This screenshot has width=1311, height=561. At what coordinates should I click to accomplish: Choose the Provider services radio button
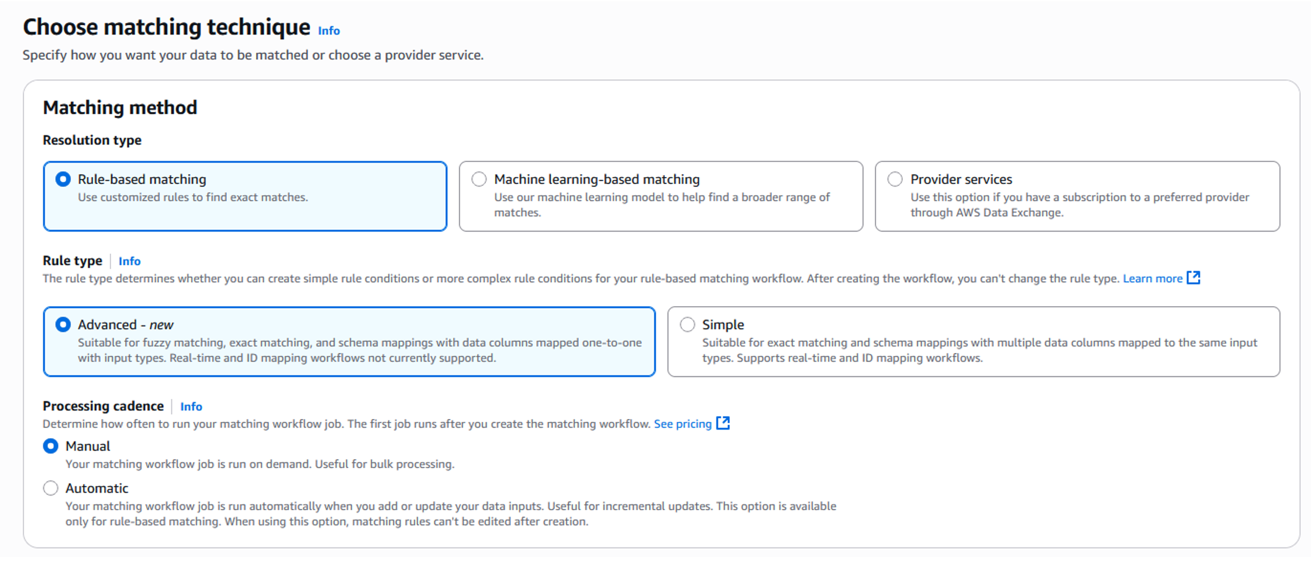[895, 179]
